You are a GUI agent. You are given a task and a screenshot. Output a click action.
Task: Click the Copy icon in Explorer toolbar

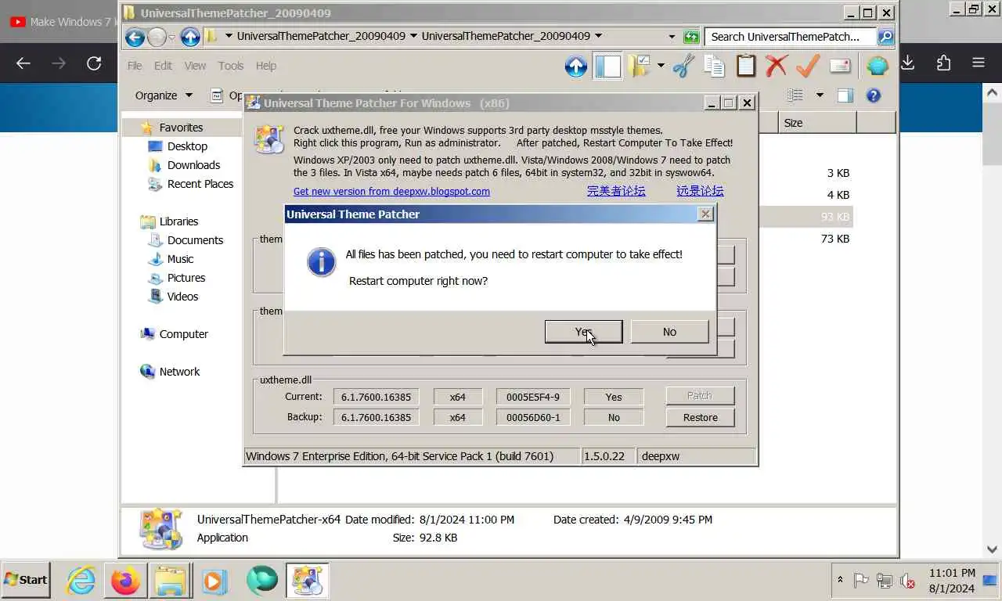pyautogui.click(x=714, y=67)
